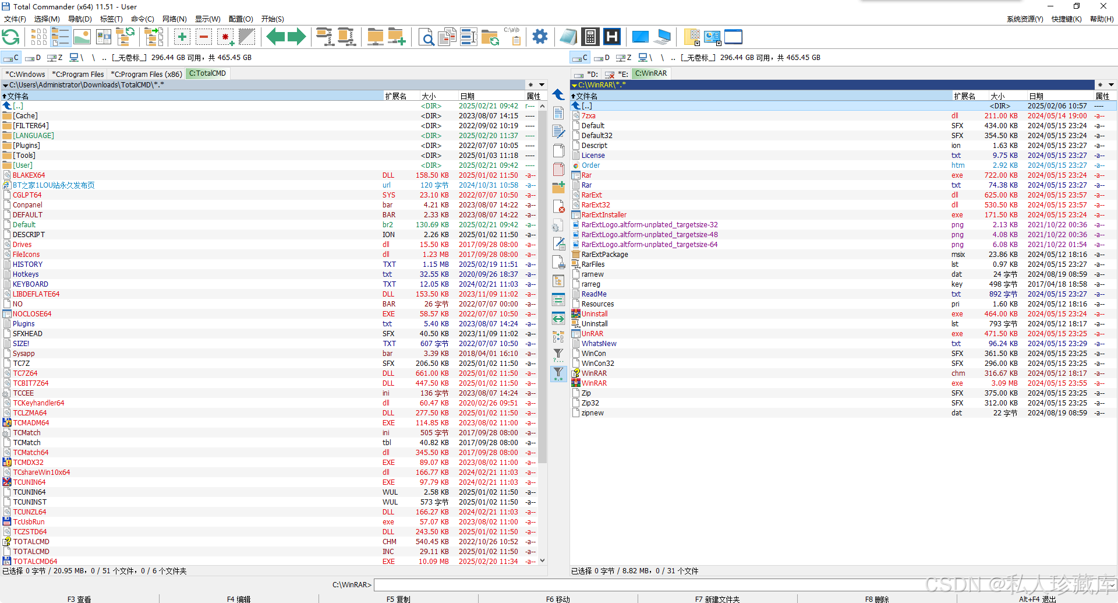Screen dimensions: 1118x603
Task: Open the right panel favorites asterisk menu
Action: point(1100,85)
